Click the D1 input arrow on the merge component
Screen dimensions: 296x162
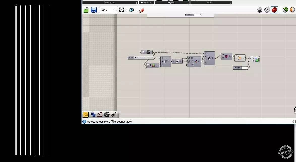188,58
